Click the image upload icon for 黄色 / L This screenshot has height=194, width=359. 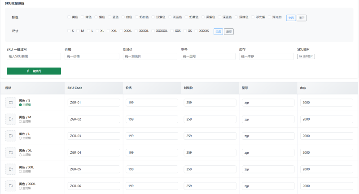pyautogui.click(x=10, y=136)
